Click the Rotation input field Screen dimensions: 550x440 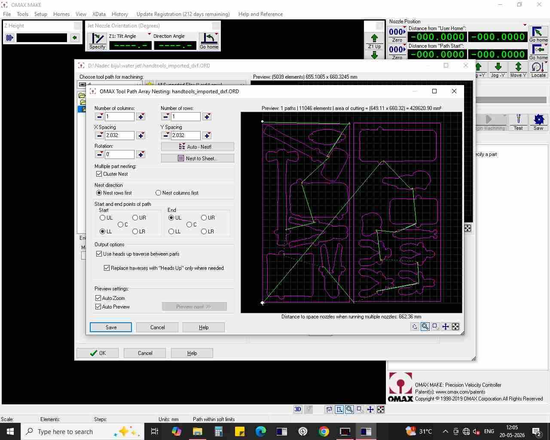[119, 154]
